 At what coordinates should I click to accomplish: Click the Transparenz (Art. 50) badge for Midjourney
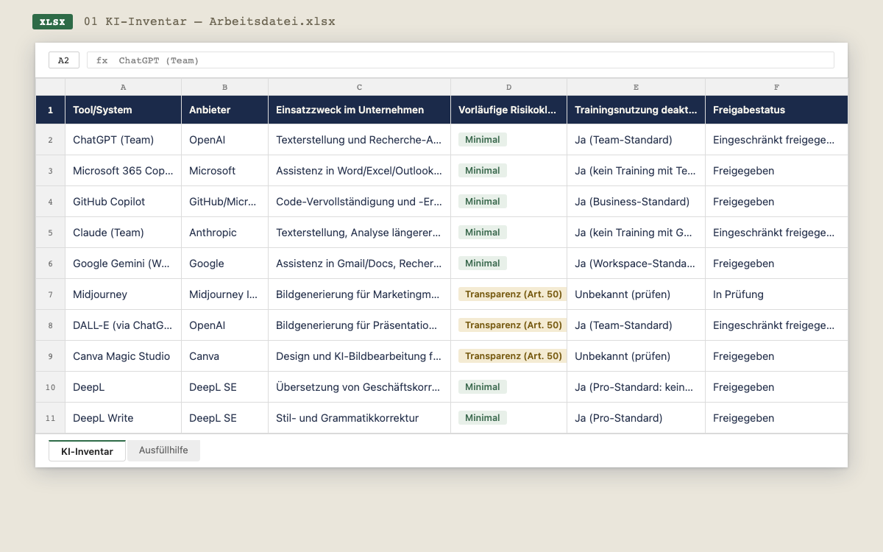point(513,294)
